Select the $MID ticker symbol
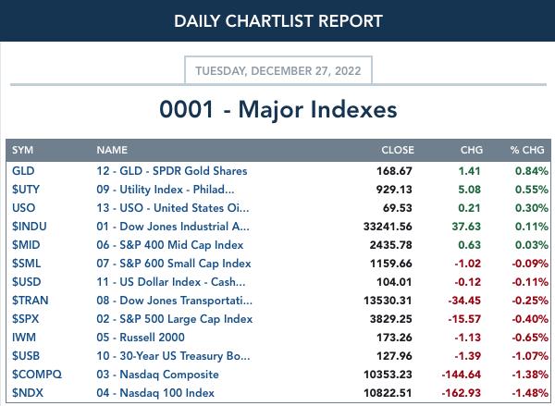This screenshot has width=555, height=406. point(26,244)
